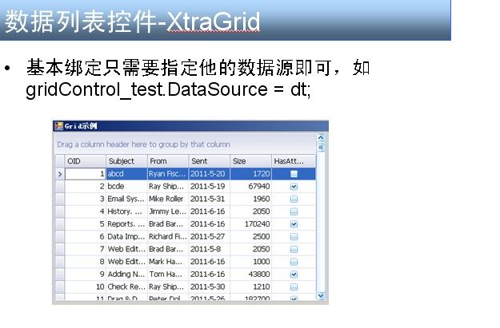Select Sent cell '2011-5-8'
Image resolution: width=500 pixels, height=328 pixels.
coord(209,249)
